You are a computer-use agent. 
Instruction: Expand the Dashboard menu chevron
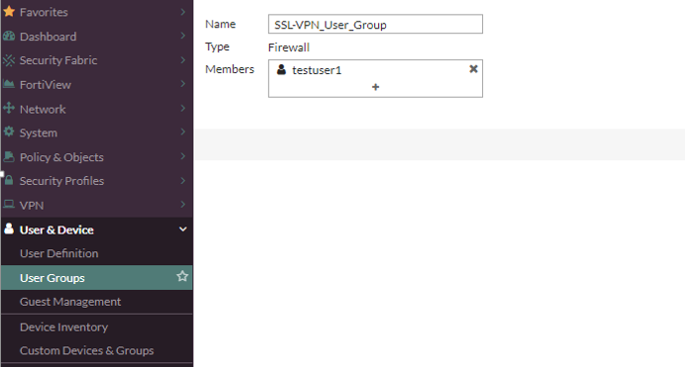coord(183,36)
